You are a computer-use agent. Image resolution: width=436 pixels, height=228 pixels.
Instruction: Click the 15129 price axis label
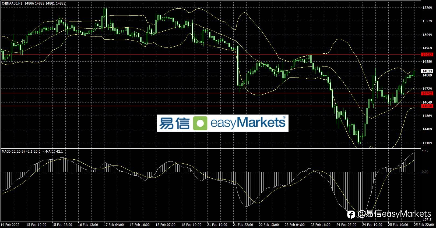pyautogui.click(x=427, y=21)
